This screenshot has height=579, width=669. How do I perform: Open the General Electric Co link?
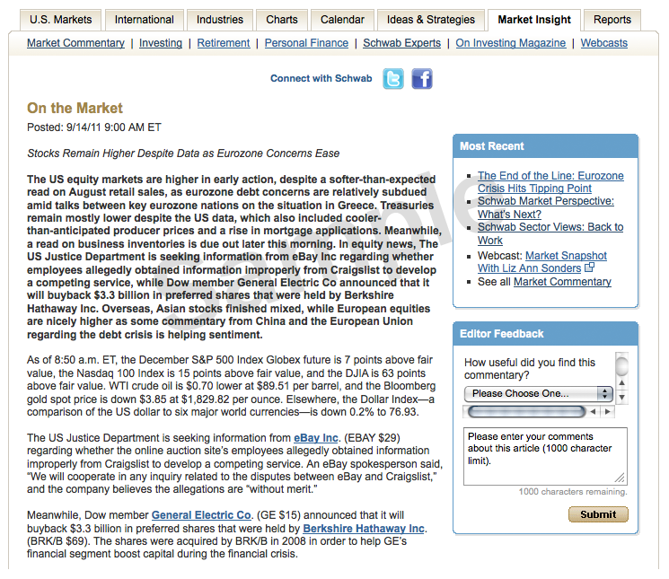201,515
